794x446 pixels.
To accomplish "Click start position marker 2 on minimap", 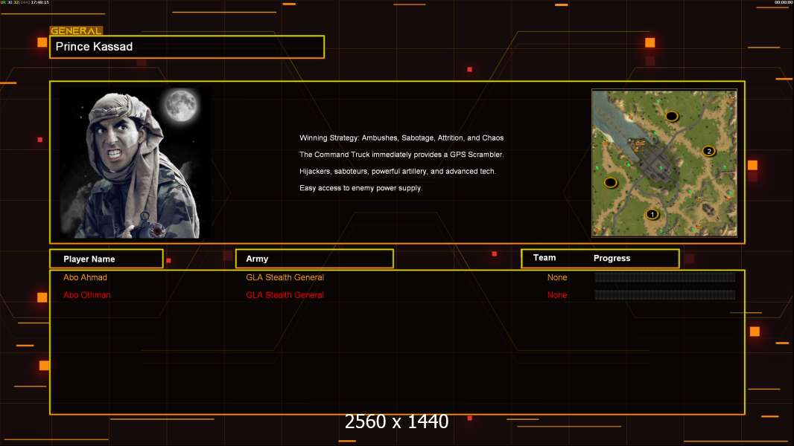I will 709,150.
